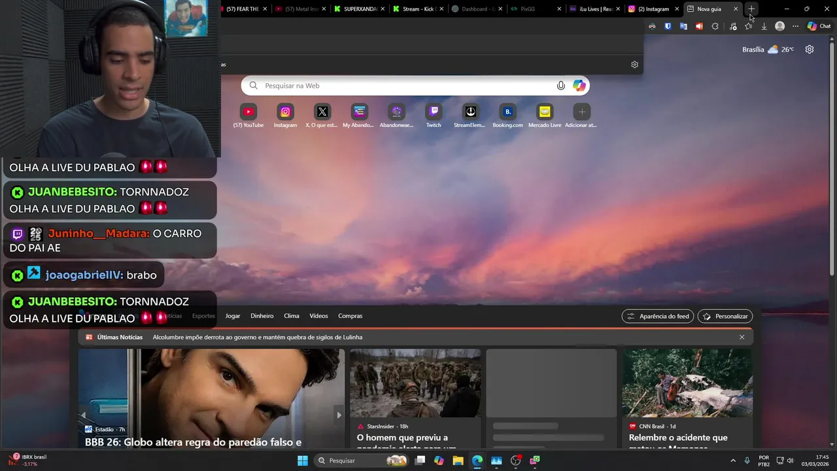Open the Brasília 26° weather widget
Image resolution: width=837 pixels, height=471 pixels.
tap(768, 50)
